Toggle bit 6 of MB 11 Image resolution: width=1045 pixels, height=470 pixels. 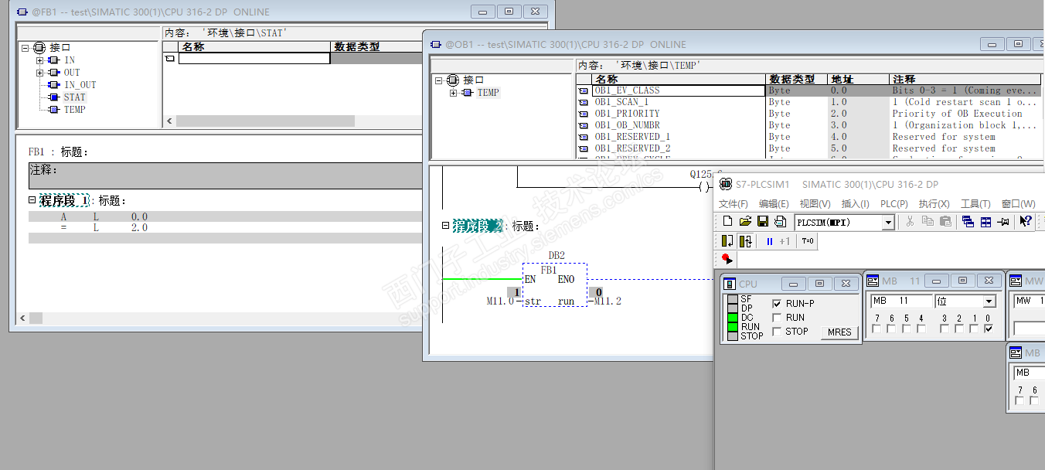(x=891, y=329)
